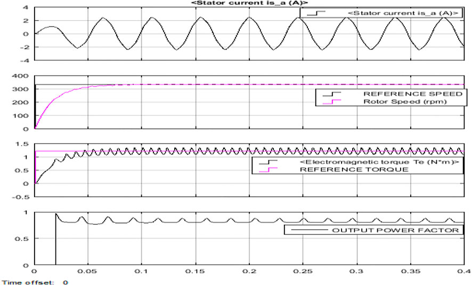Click the 4 tick on the stator current axis

(26, 7)
